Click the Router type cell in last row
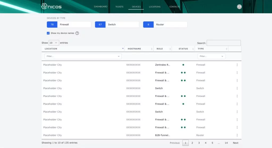 click(x=200, y=135)
